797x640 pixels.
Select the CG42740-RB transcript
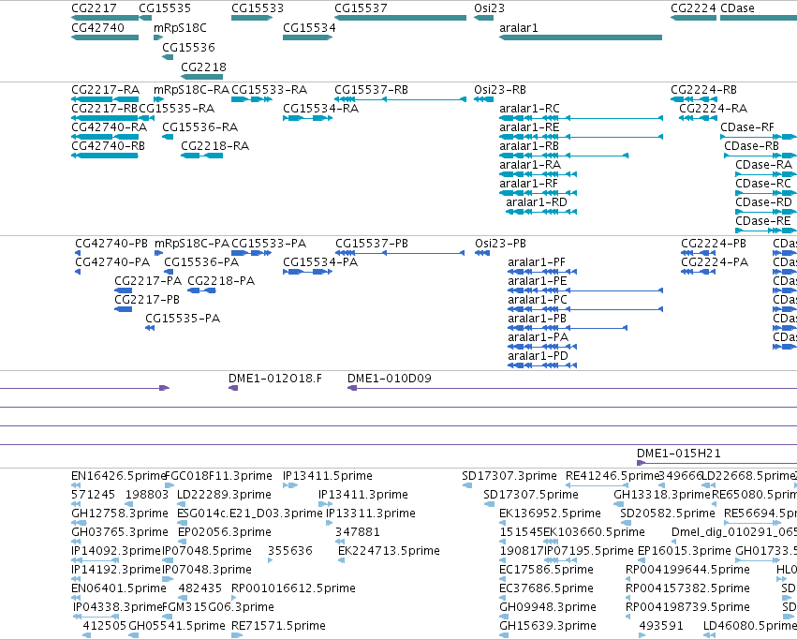click(x=105, y=156)
